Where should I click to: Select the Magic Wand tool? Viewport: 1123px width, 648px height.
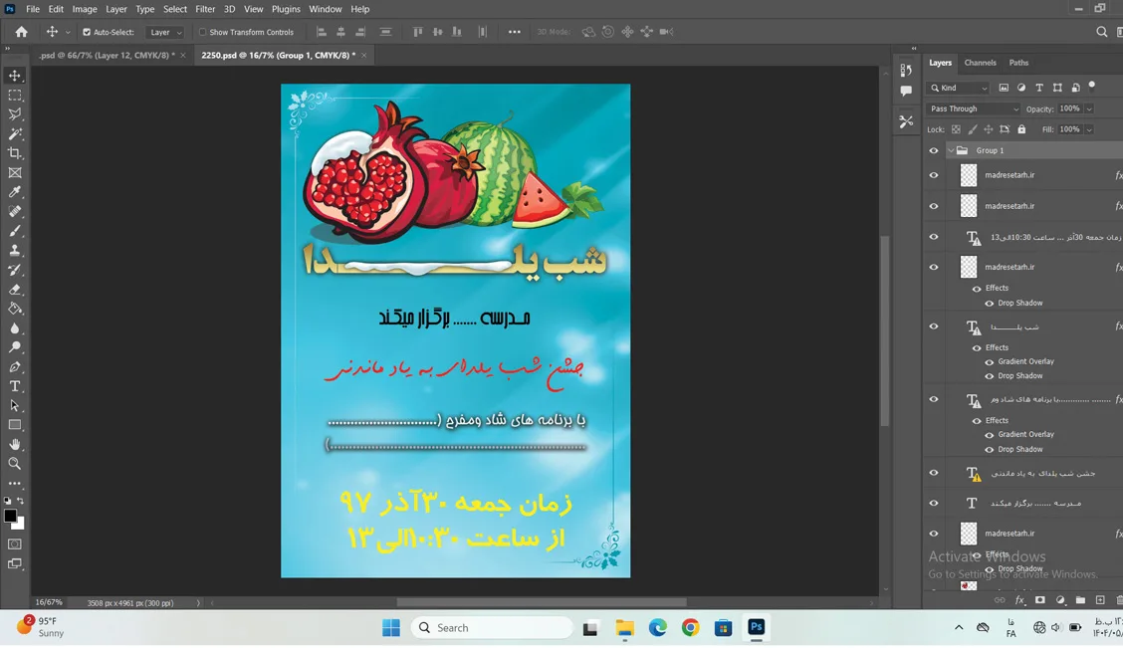tap(14, 134)
